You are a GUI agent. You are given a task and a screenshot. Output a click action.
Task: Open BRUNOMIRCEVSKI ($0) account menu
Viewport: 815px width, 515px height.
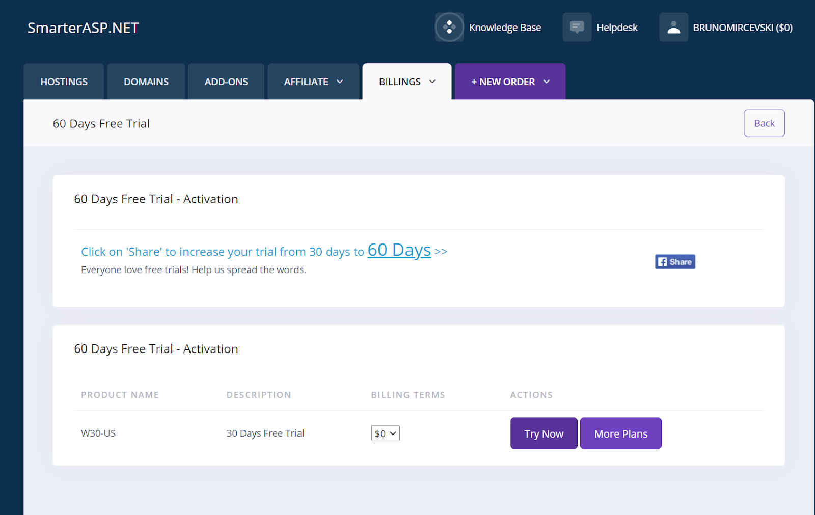coord(743,28)
